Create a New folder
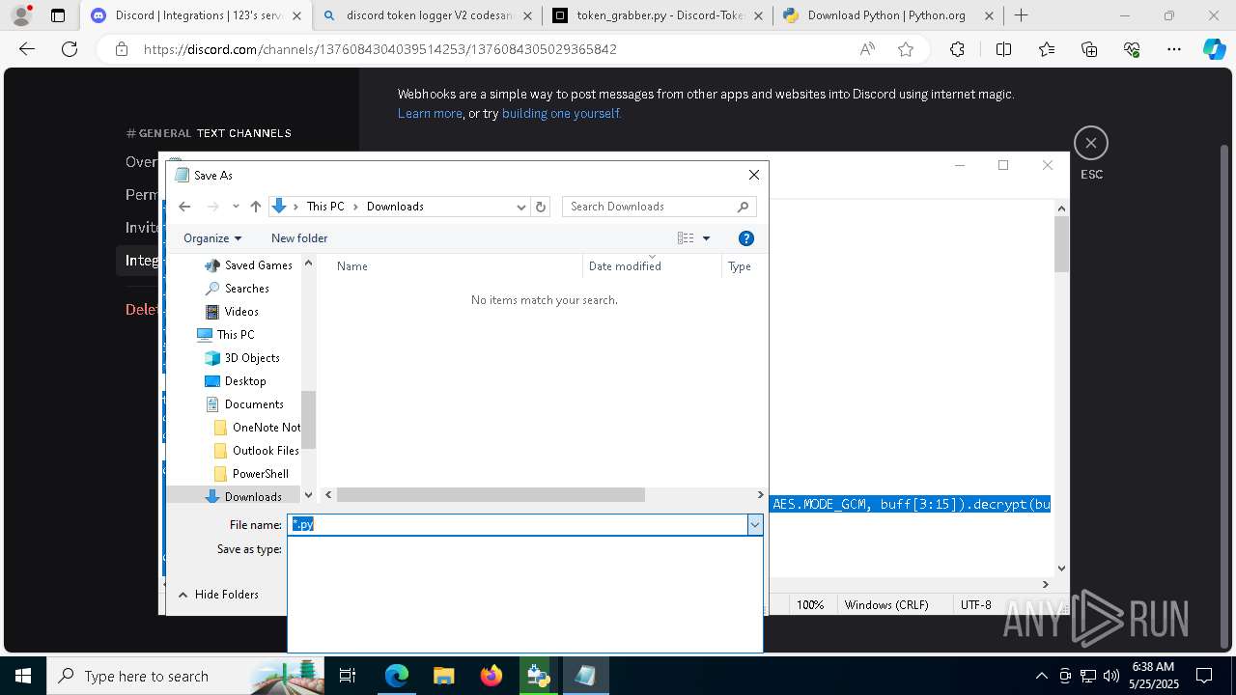This screenshot has width=1236, height=695. click(299, 238)
